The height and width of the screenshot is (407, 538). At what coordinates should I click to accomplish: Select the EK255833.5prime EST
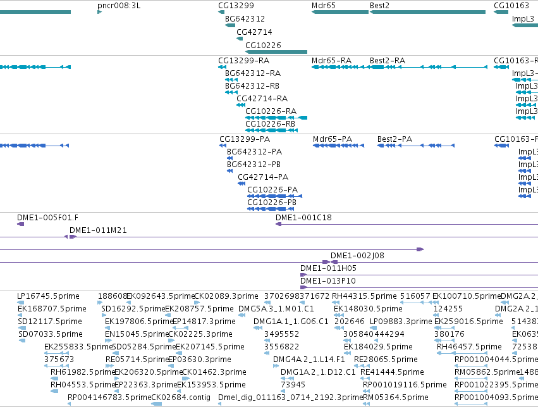point(57,353)
